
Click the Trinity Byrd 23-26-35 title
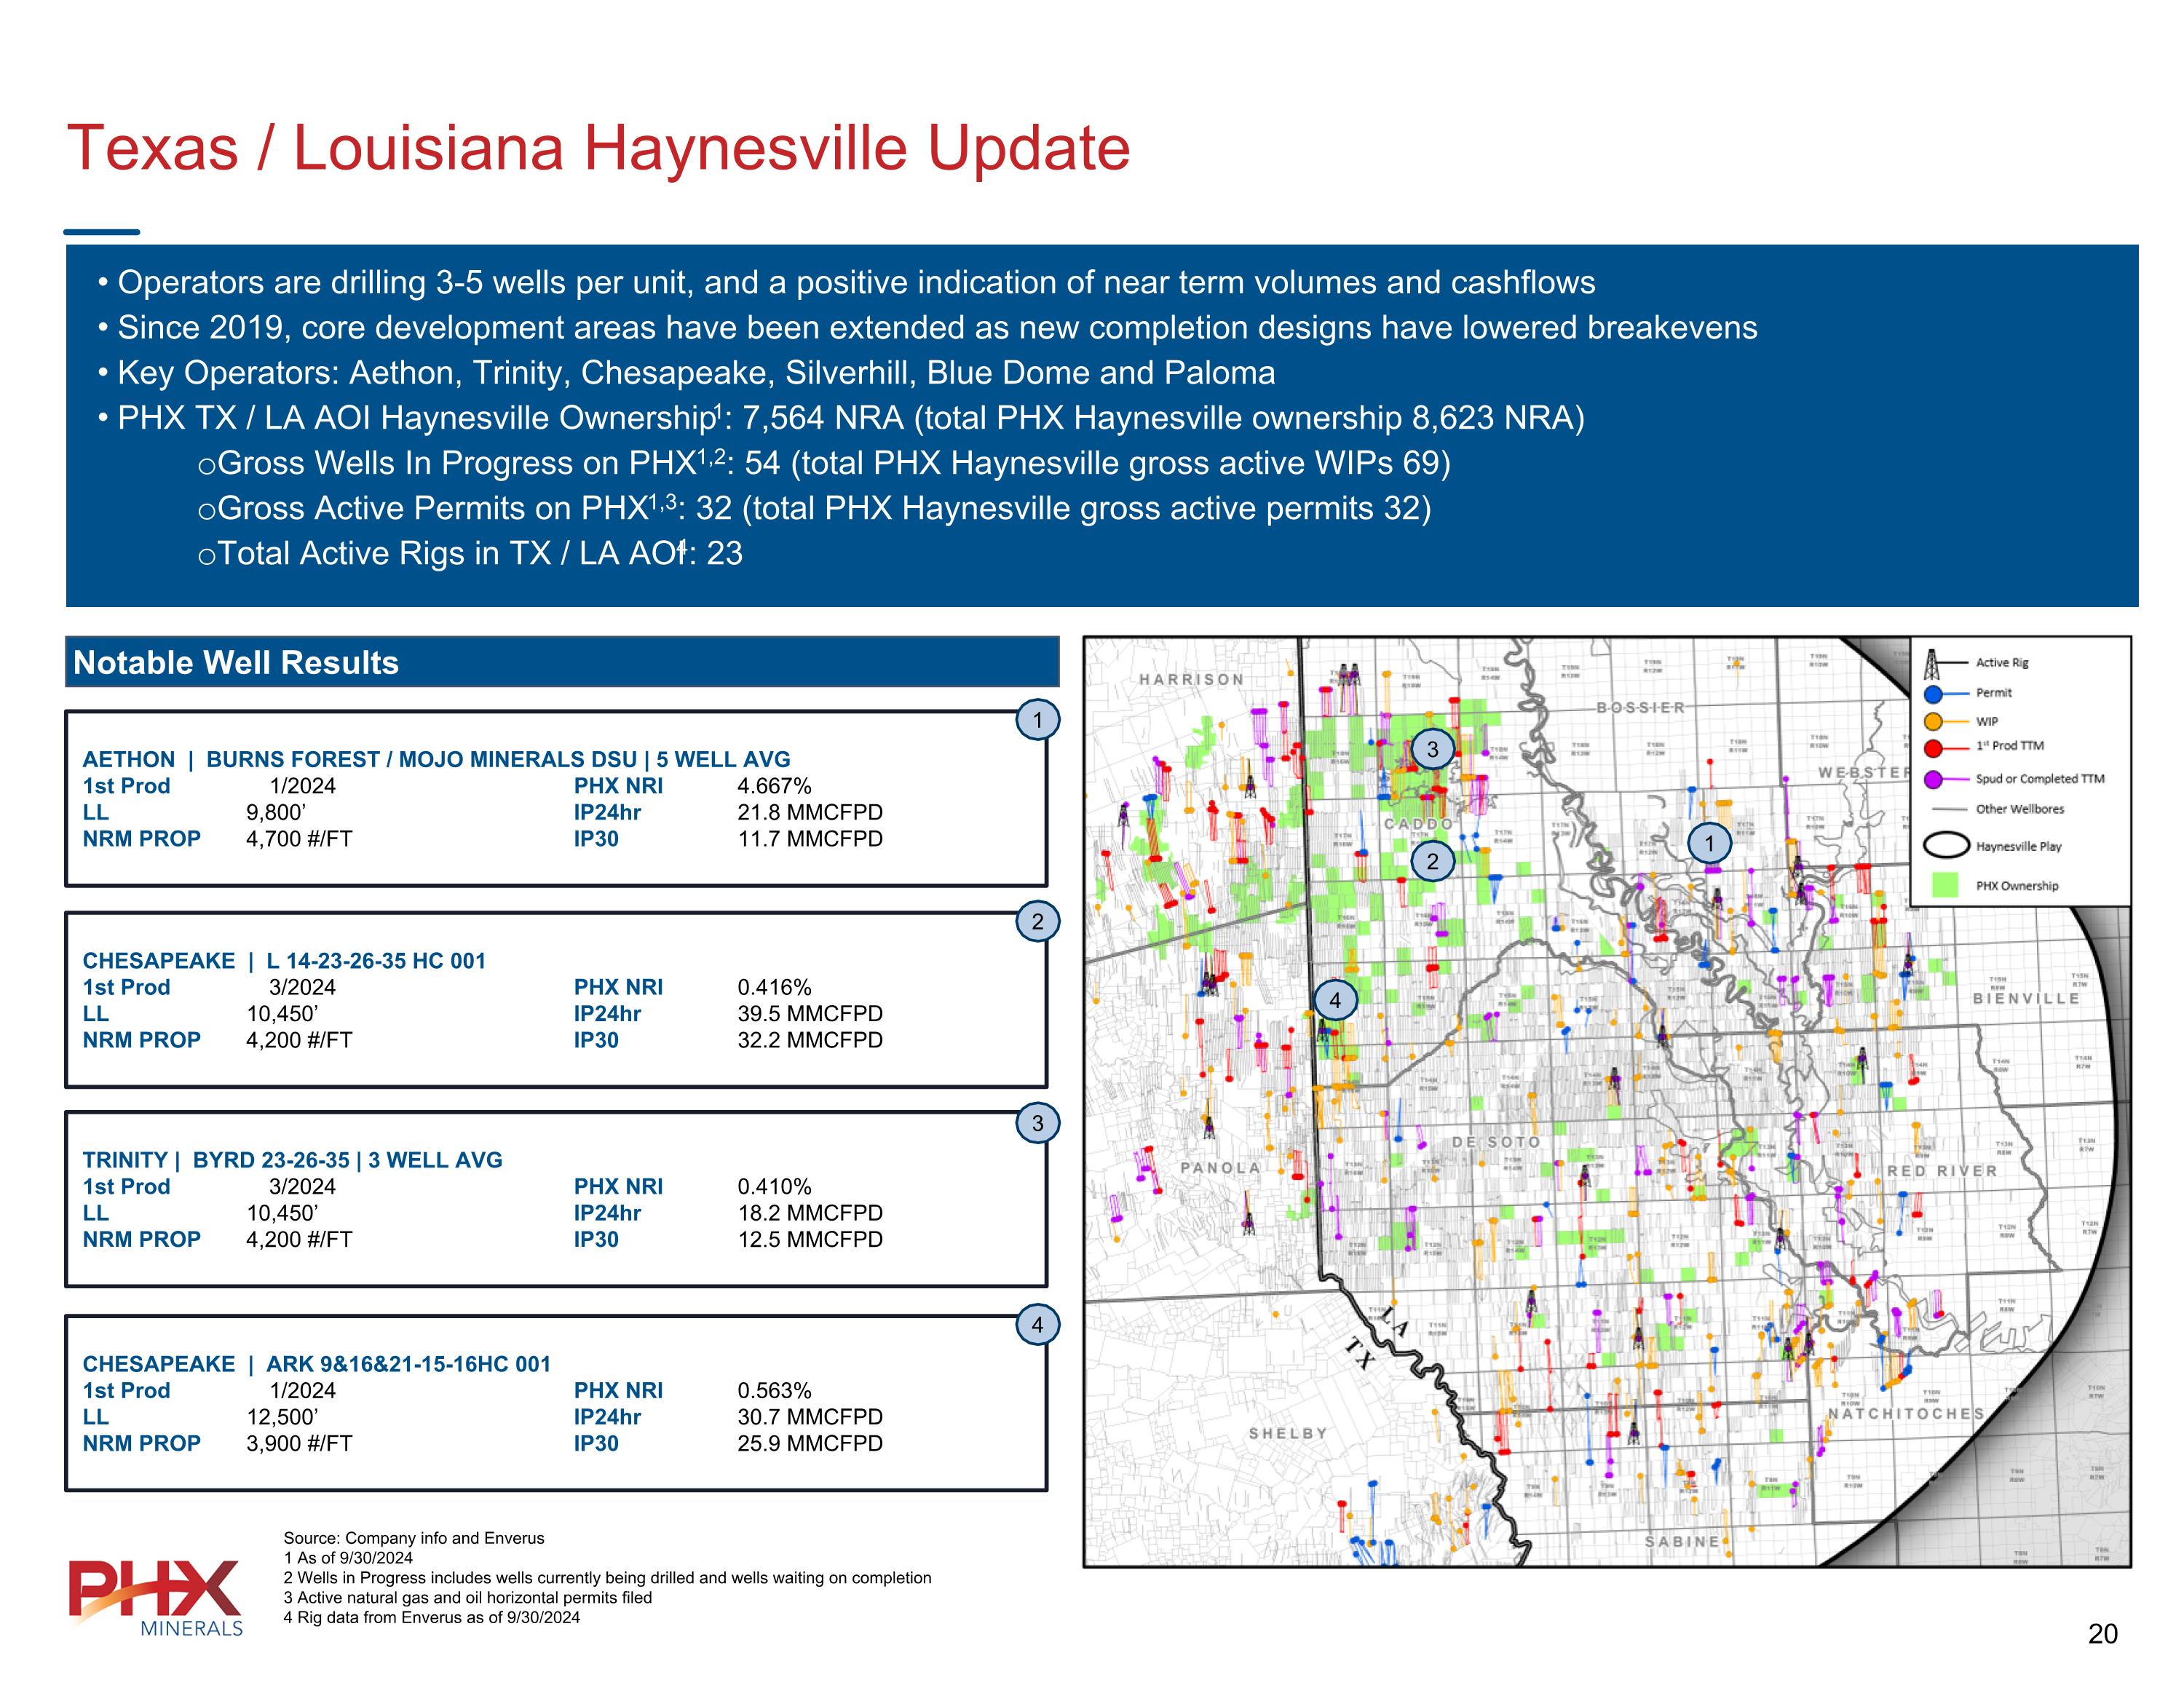[292, 1160]
